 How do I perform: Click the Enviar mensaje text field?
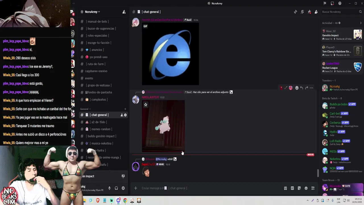[x=210, y=188]
